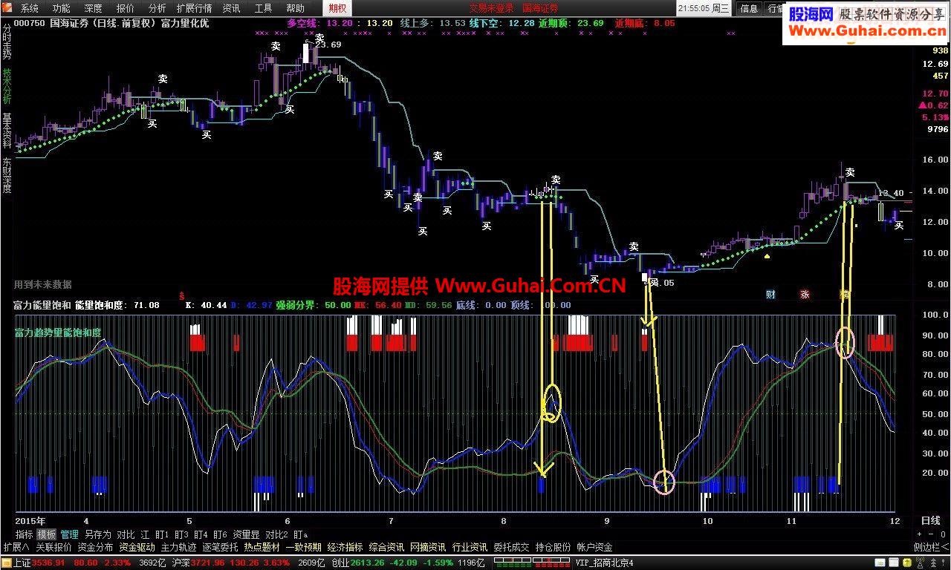Switch to 东财深度 side tab
The width and height of the screenshot is (951, 570).
pyautogui.click(x=7, y=175)
